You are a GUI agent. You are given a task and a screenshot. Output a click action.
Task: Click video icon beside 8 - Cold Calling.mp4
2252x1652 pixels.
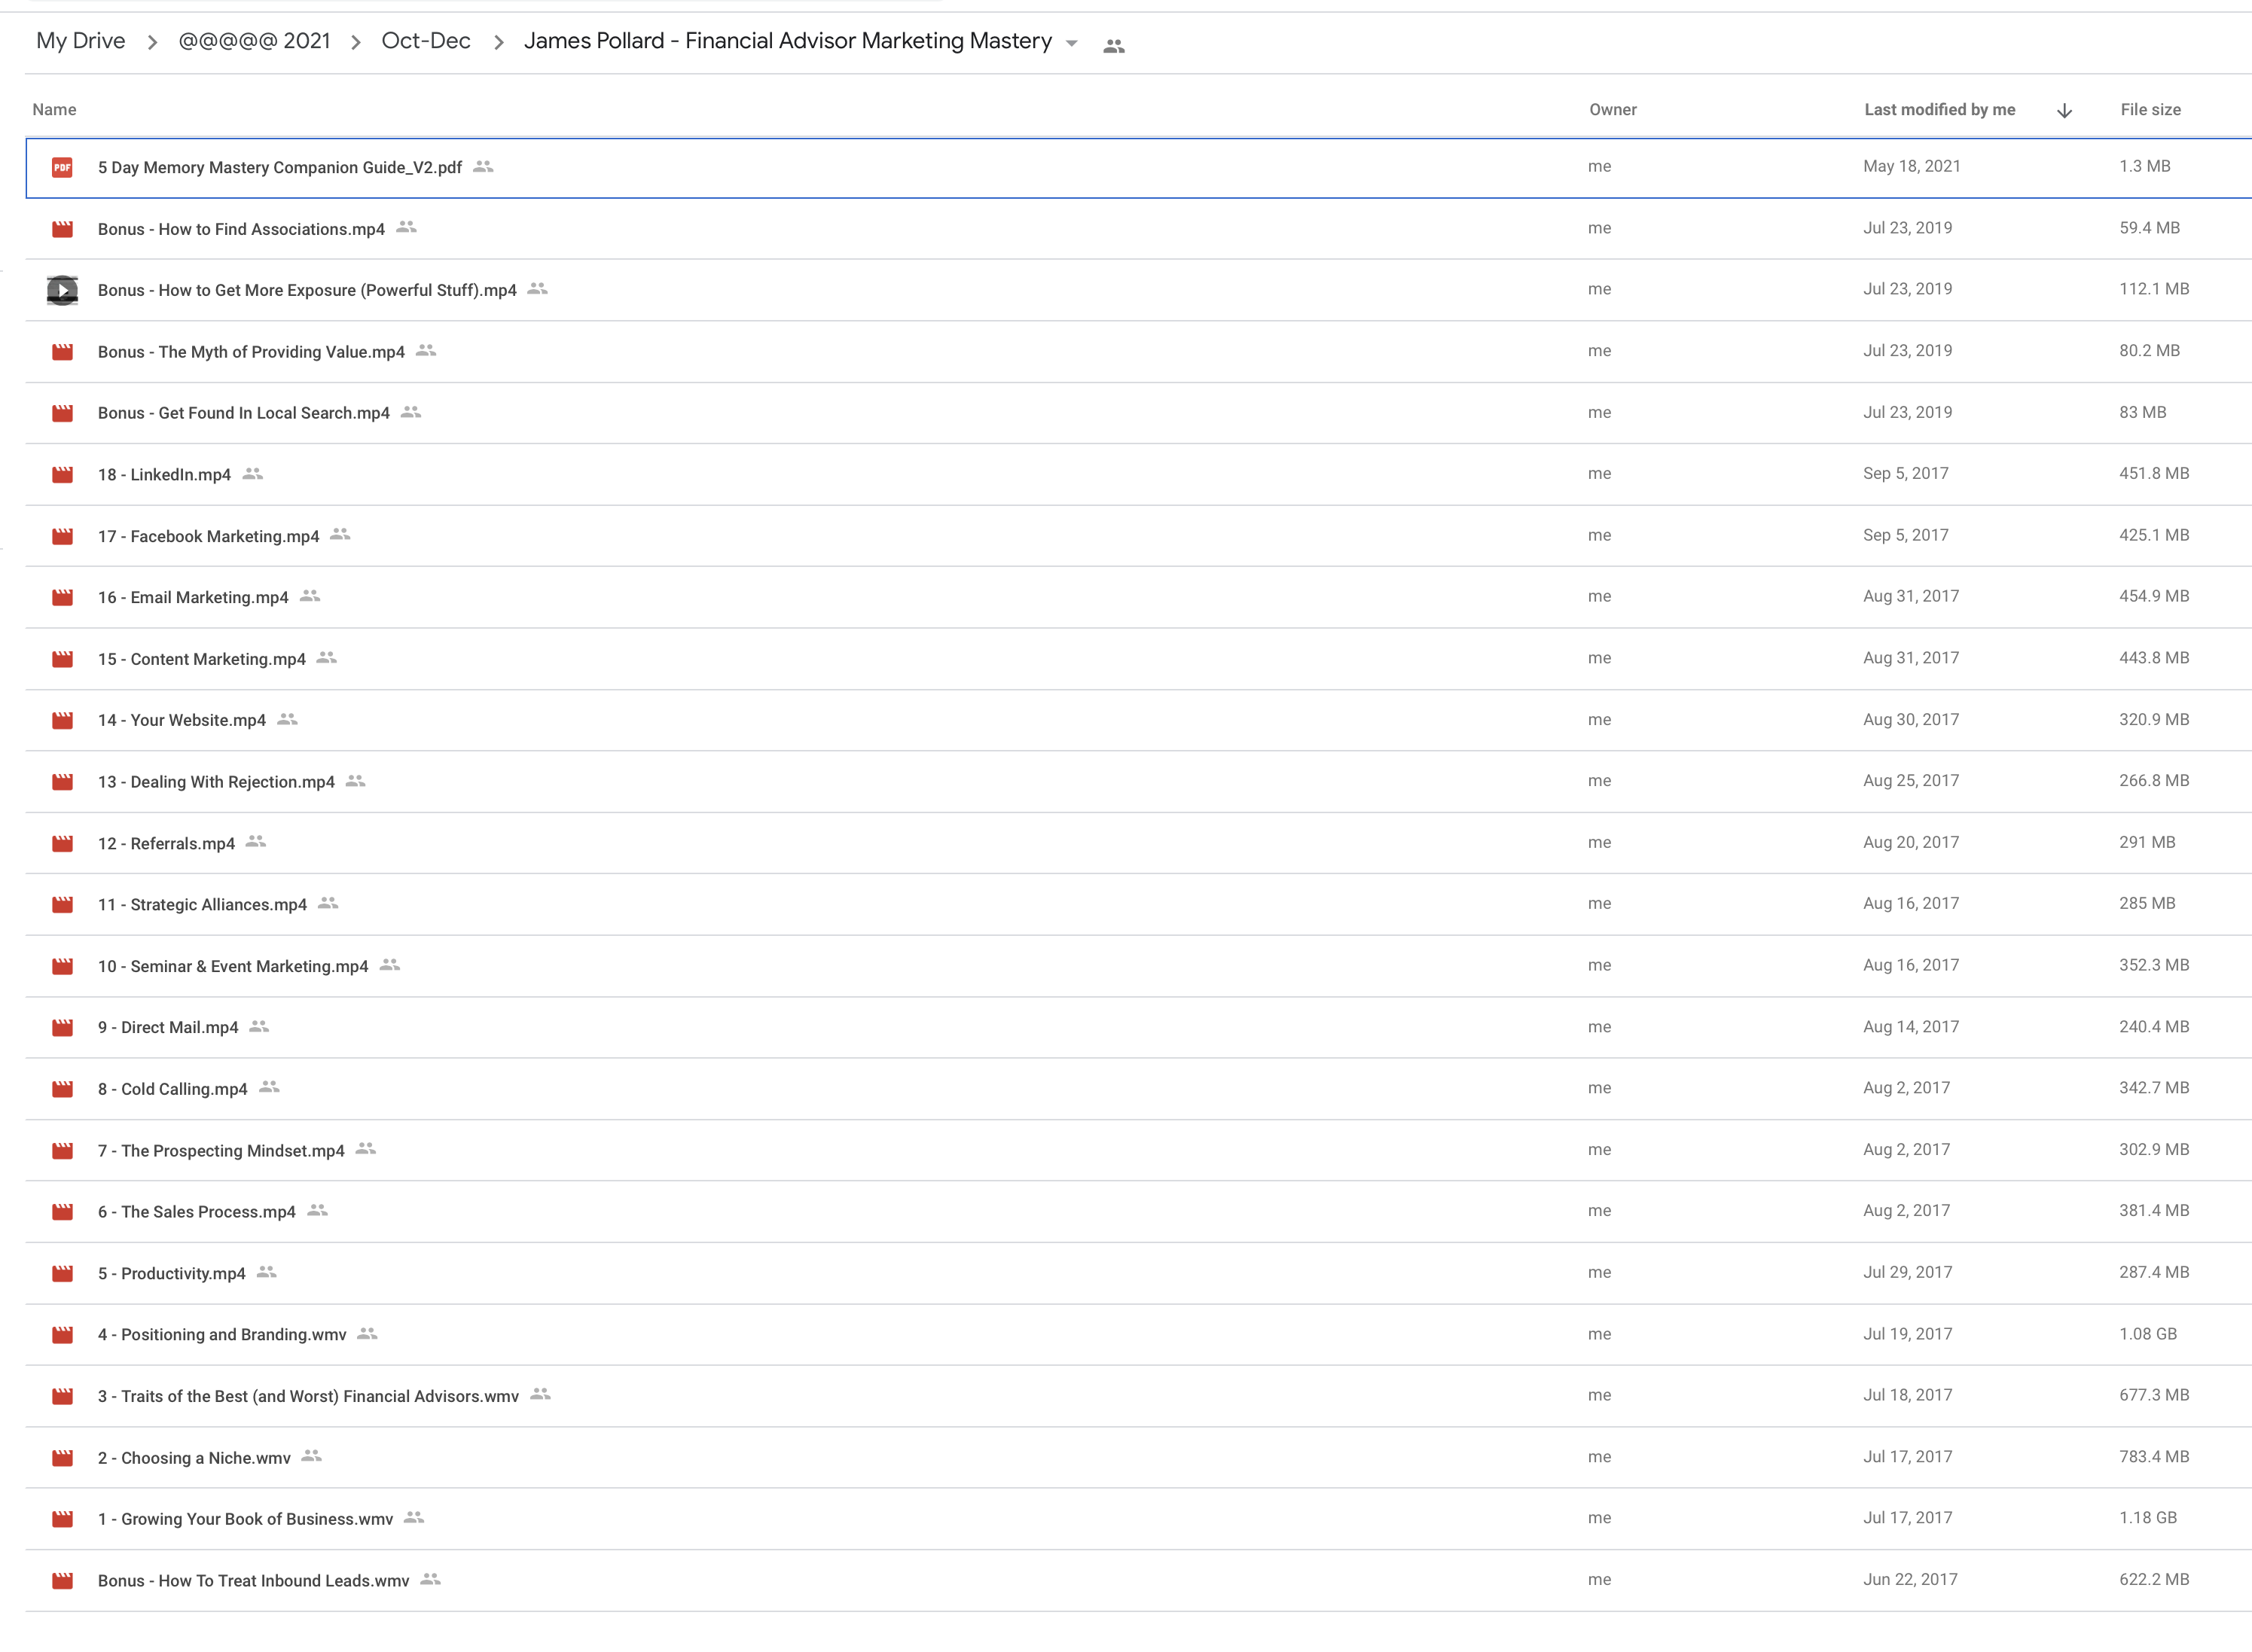tap(62, 1089)
